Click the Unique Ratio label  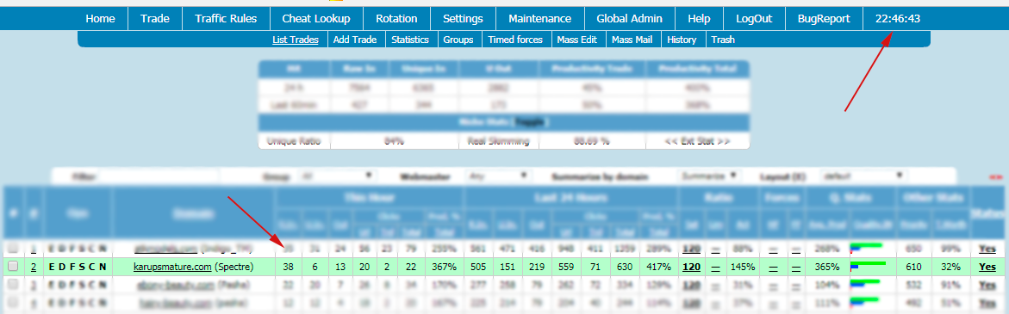coord(294,140)
